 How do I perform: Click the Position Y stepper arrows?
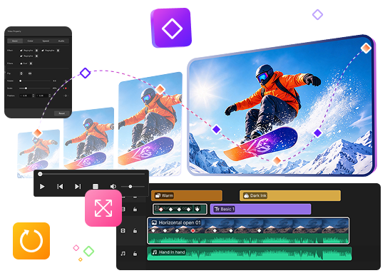(50, 96)
